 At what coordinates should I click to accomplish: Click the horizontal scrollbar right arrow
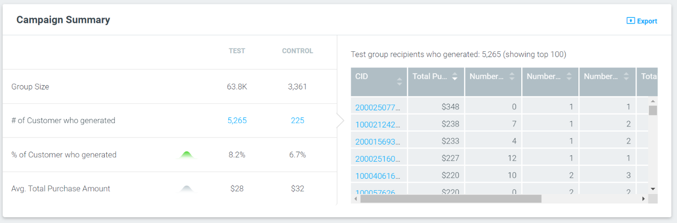click(x=643, y=199)
